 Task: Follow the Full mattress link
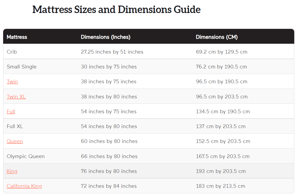(11, 111)
